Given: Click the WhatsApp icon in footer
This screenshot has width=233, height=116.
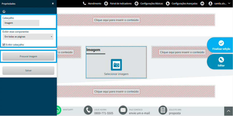Looking at the screenshot, I should (x=59, y=110).
